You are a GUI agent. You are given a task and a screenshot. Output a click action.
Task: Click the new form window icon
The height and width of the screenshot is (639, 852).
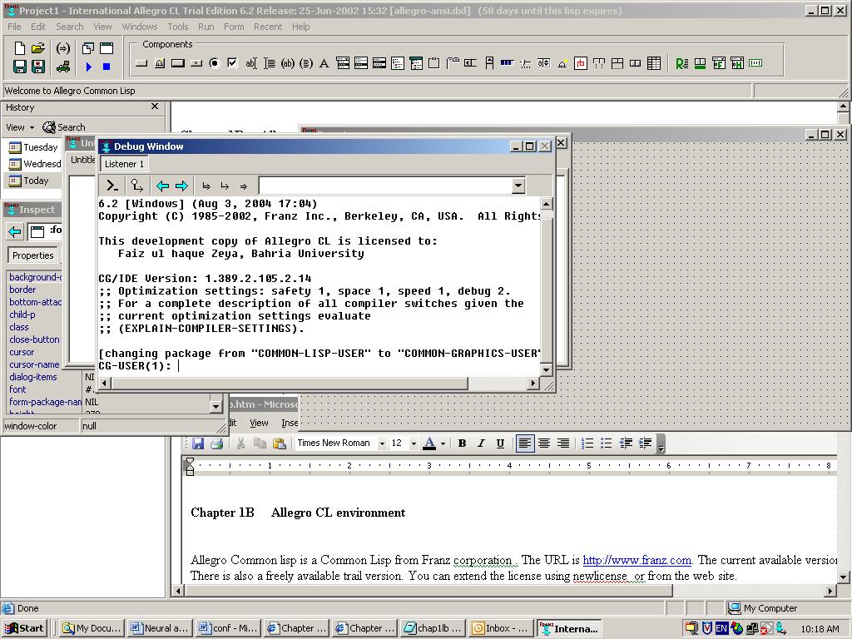106,48
